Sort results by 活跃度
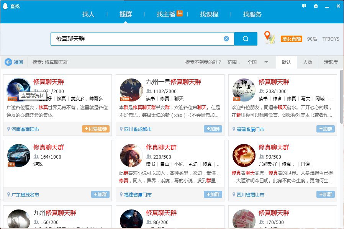Image resolution: width=344 pixels, height=229 pixels. pos(331,62)
